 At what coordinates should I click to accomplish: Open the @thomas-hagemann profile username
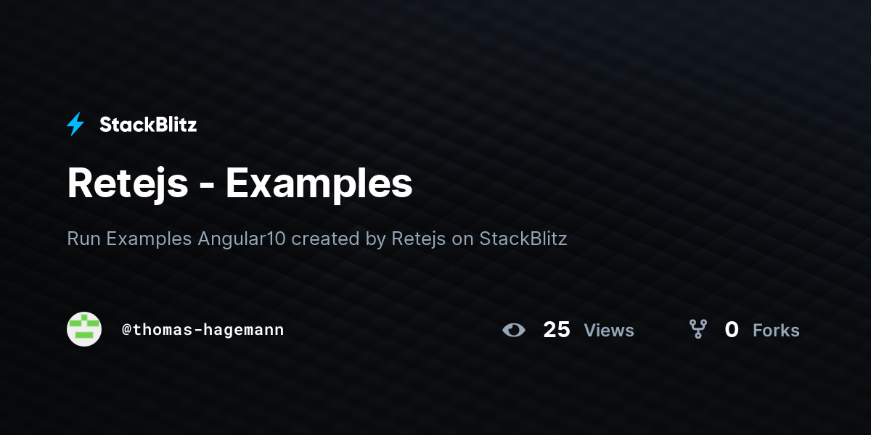[x=203, y=330]
